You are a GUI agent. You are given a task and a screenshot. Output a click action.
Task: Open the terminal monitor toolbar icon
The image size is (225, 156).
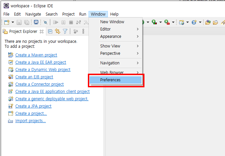point(36,22)
